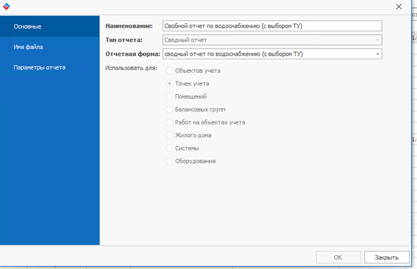Expand the Тип отчета dropdown arrow

coord(378,40)
